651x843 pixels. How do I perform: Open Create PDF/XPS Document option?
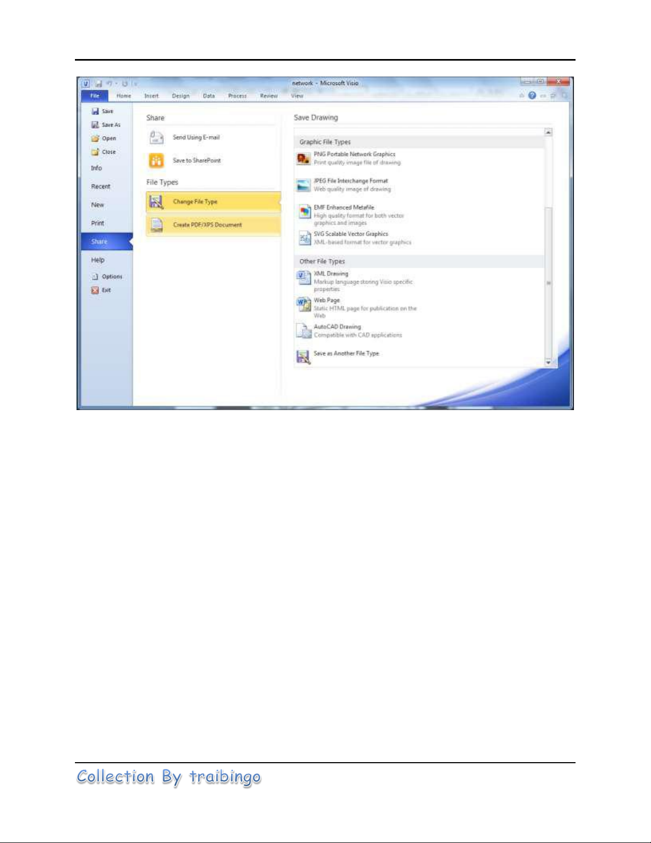click(207, 225)
